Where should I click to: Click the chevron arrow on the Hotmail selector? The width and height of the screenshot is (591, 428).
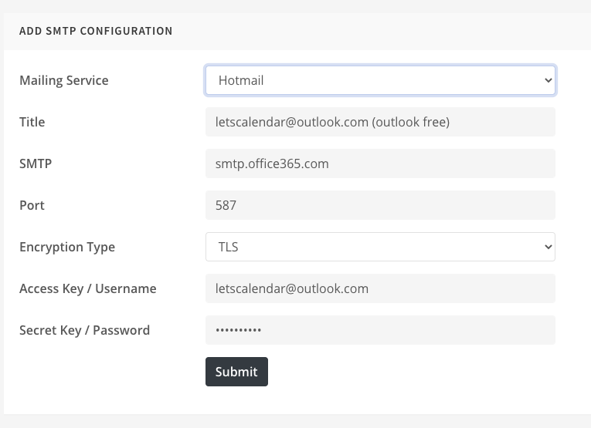click(x=548, y=80)
